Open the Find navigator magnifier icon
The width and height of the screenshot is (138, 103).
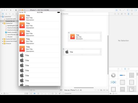click(9, 14)
